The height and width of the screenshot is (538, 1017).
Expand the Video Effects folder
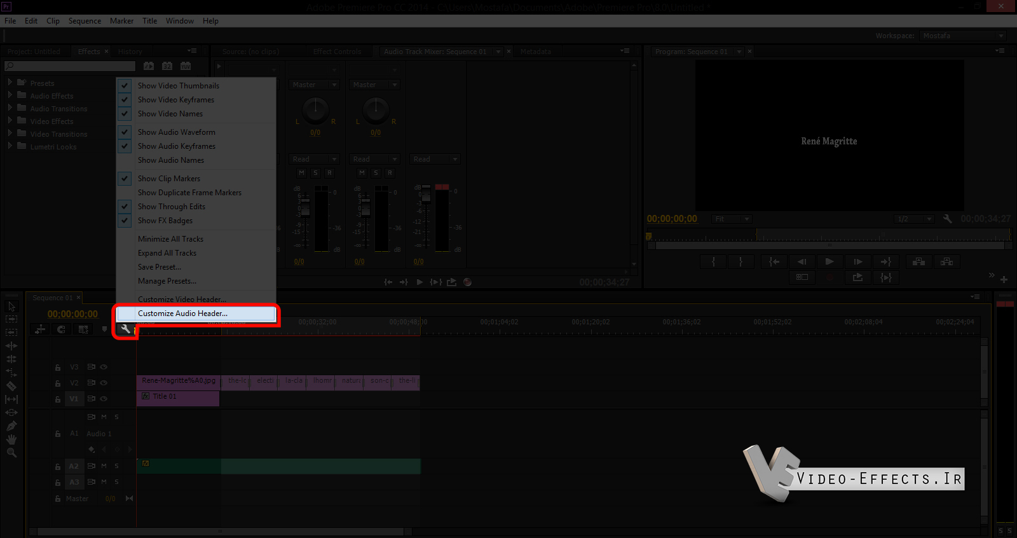[10, 121]
